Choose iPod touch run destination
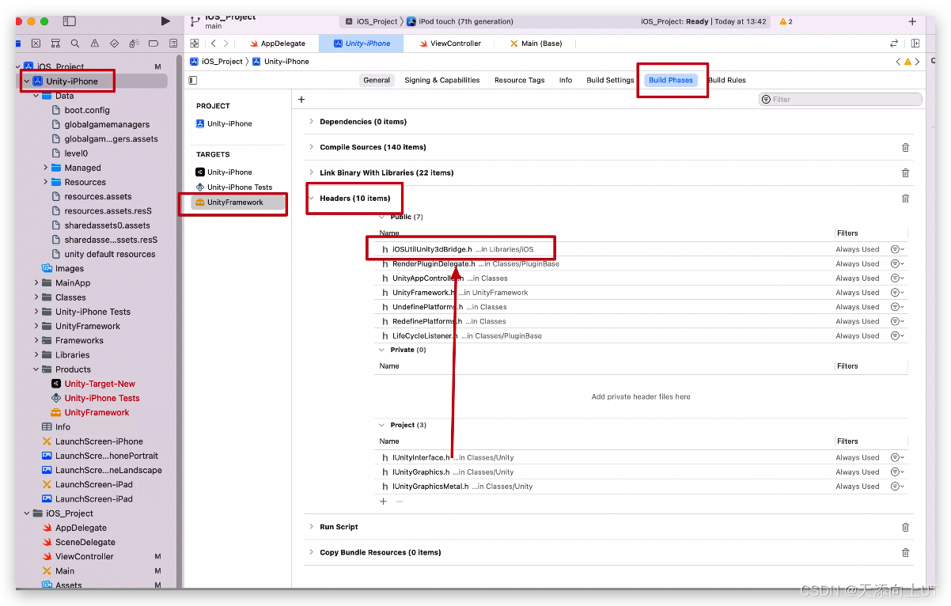The width and height of the screenshot is (951, 606). 460,21
